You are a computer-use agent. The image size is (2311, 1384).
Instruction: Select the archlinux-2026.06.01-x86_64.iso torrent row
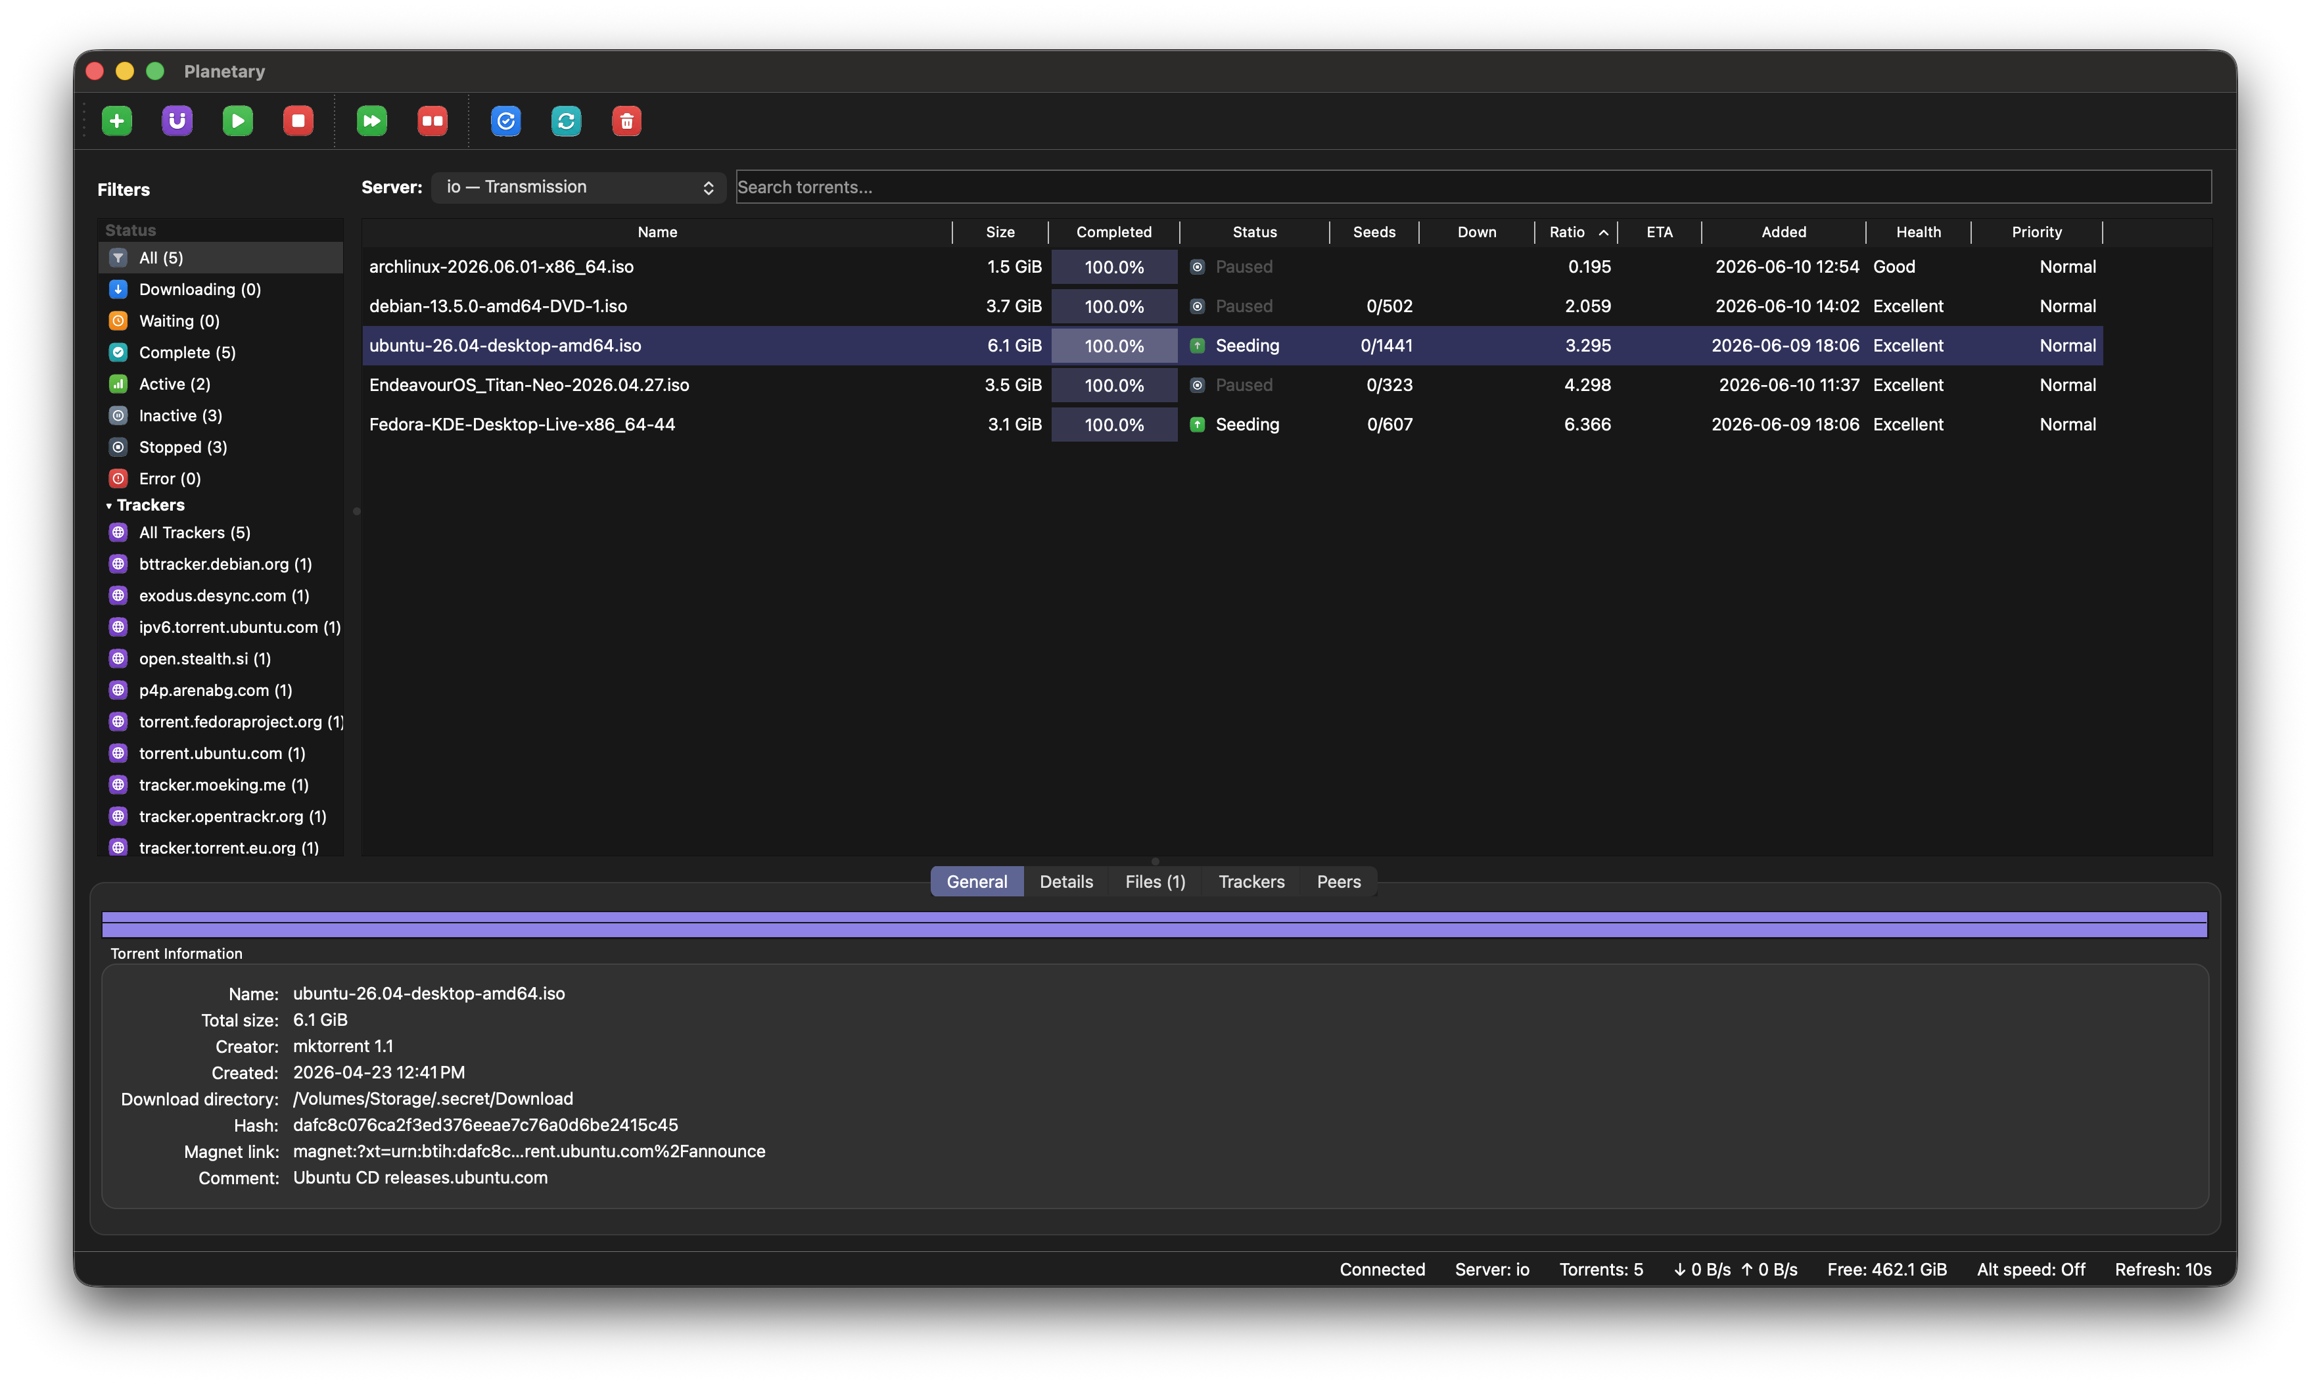(x=1233, y=267)
